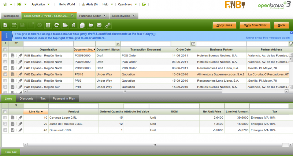Open the Discounts subtab
293x156 pixels.
[26, 99]
